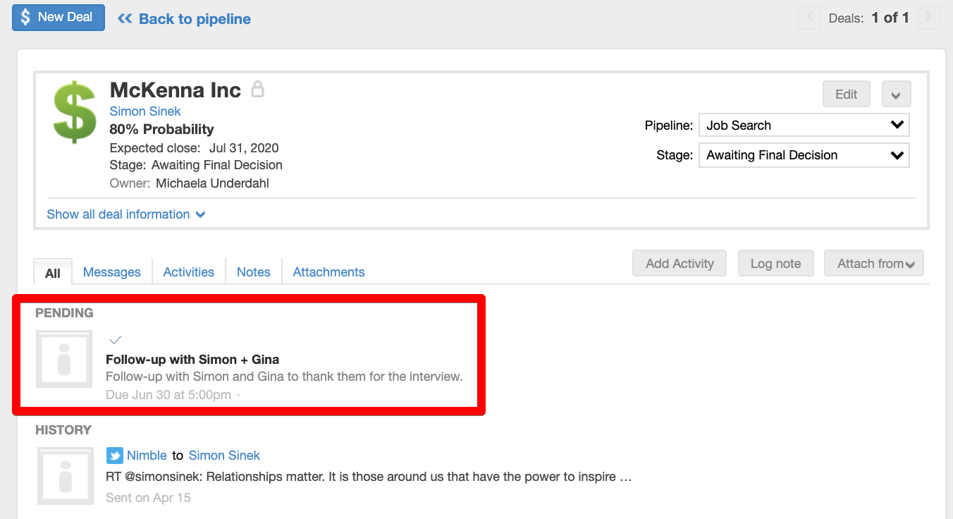
Task: Open the Attach from dropdown
Action: tap(874, 263)
